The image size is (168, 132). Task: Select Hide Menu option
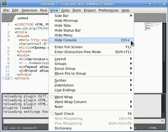(x=91, y=35)
